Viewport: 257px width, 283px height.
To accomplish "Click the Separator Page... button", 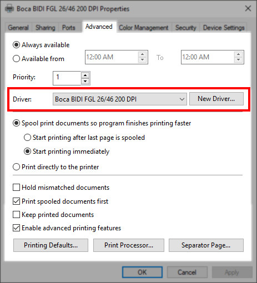I will (206, 245).
